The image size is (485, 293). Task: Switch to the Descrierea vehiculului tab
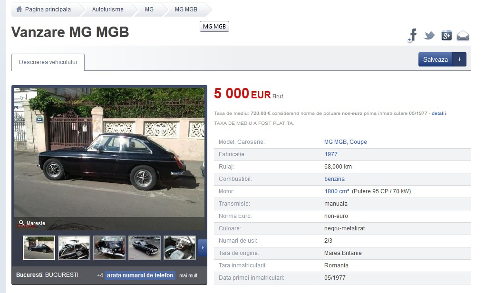(48, 62)
